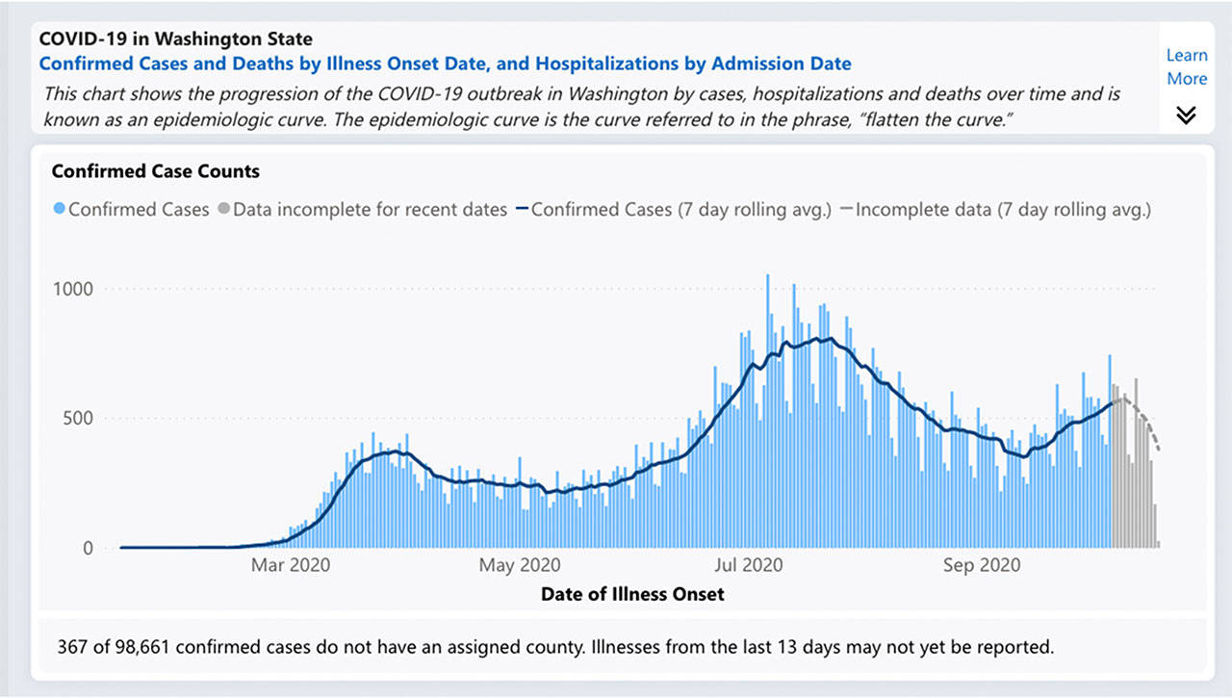Select the Mar 2020 axis label
Image resolution: width=1232 pixels, height=698 pixels.
pyautogui.click(x=290, y=565)
